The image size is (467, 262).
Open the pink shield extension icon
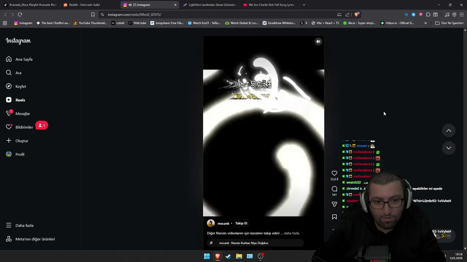click(421, 15)
